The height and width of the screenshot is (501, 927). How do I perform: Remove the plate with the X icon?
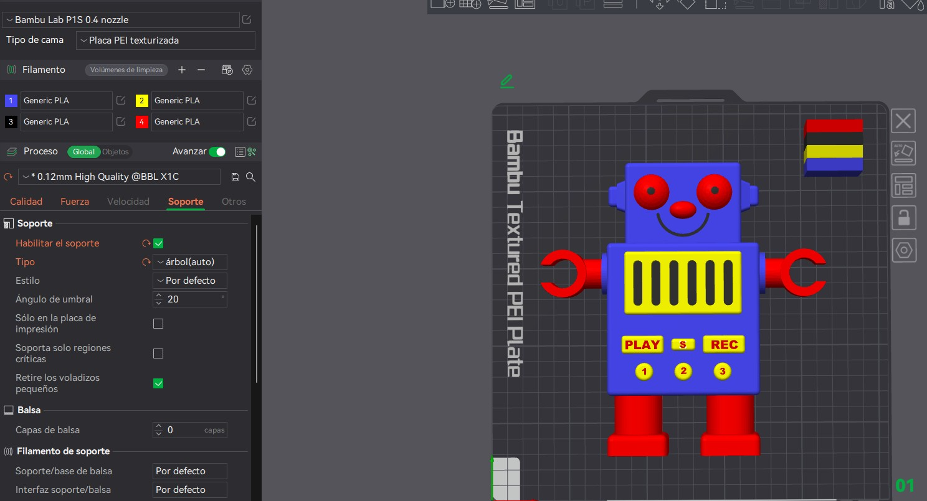(903, 121)
